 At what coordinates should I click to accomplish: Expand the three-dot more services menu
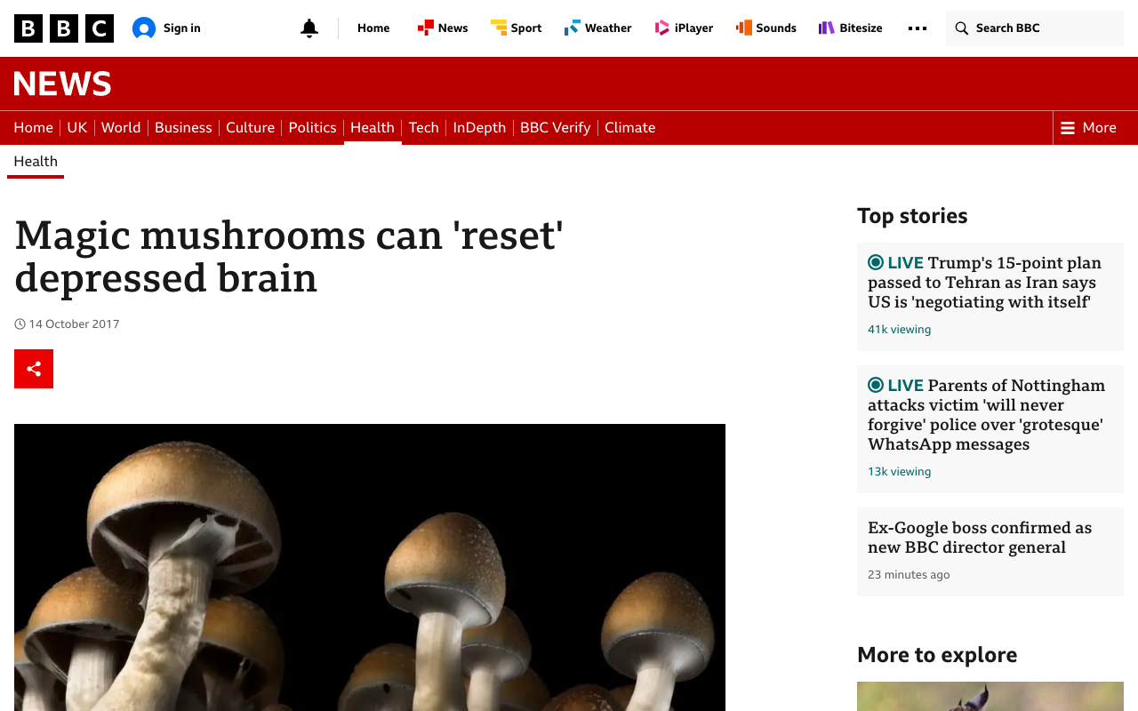pos(918,28)
